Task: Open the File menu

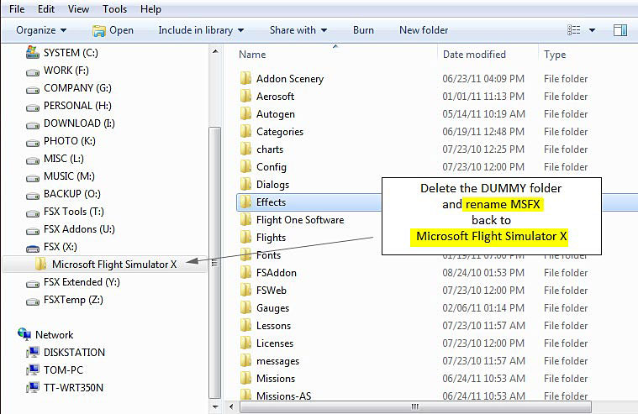Action: 17,9
